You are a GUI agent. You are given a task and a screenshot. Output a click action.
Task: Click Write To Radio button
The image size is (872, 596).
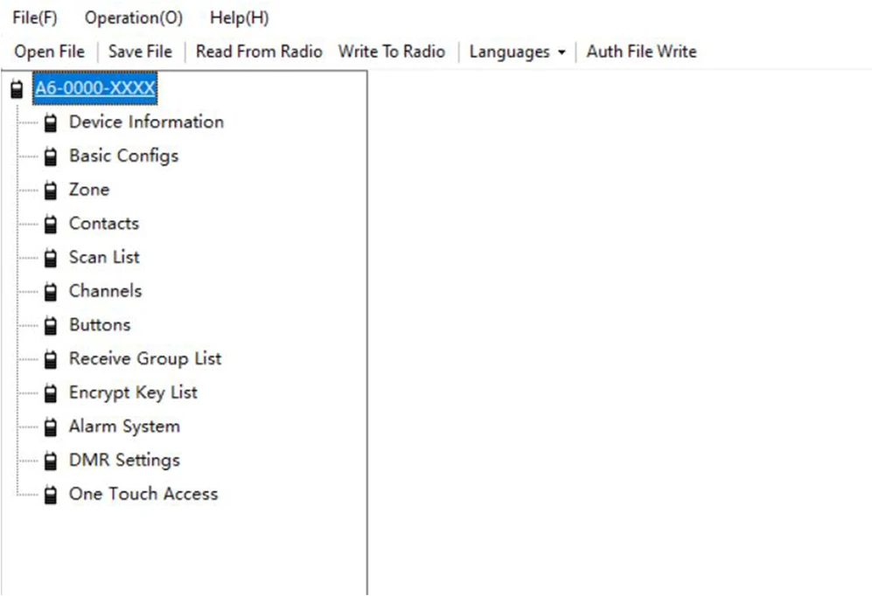[x=392, y=52]
